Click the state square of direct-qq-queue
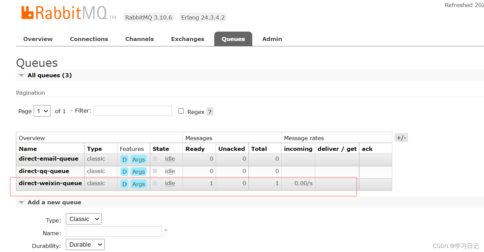484x252 pixels. tap(155, 171)
